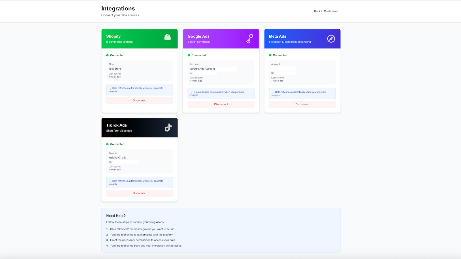Click the Need Help heading
This screenshot has width=461, height=259.
[116, 216]
